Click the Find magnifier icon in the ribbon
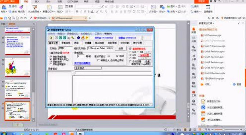Screen dimensions: 246x135 (x=192, y=7)
